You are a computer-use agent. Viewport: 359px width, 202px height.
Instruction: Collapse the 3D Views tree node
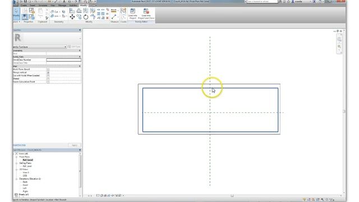(16, 169)
